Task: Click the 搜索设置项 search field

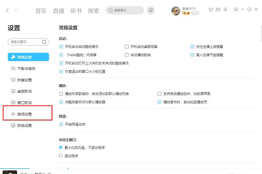Action: coord(28,42)
